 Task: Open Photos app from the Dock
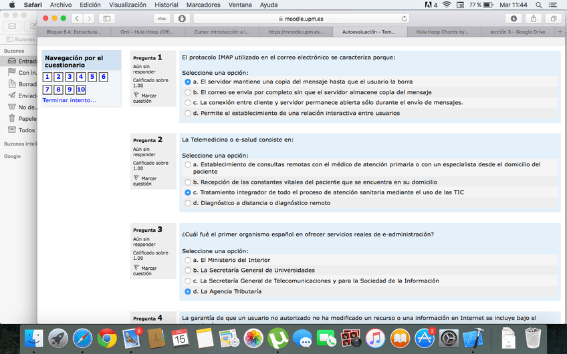pyautogui.click(x=253, y=338)
